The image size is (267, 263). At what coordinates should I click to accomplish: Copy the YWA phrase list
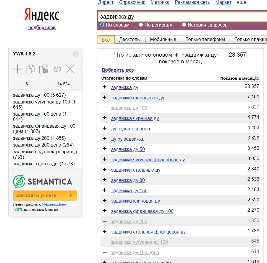pyautogui.click(x=30, y=69)
